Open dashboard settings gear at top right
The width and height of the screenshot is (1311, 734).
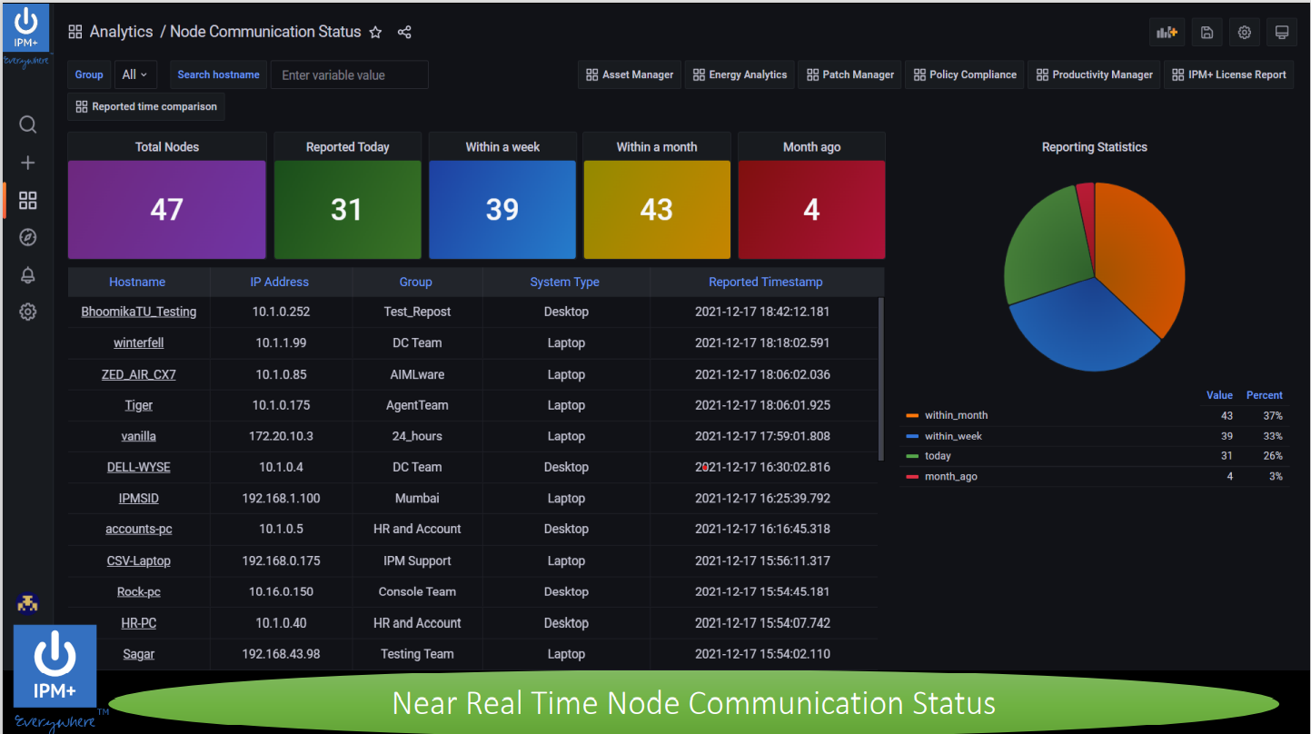click(x=1245, y=33)
